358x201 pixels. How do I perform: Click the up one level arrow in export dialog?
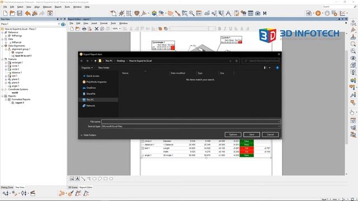pos(96,61)
